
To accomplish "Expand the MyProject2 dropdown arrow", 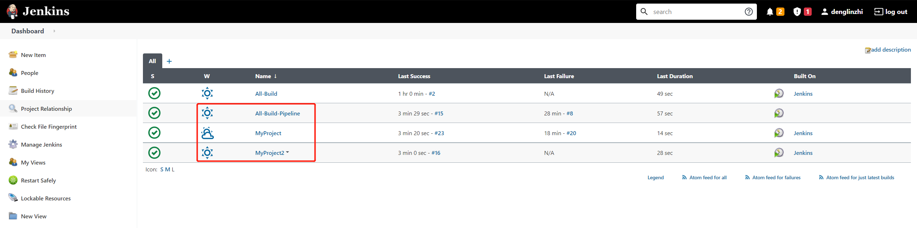I will tap(288, 152).
